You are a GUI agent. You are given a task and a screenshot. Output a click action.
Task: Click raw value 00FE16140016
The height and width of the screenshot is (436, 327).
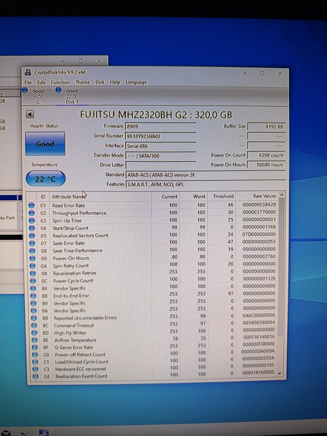pyautogui.click(x=259, y=337)
